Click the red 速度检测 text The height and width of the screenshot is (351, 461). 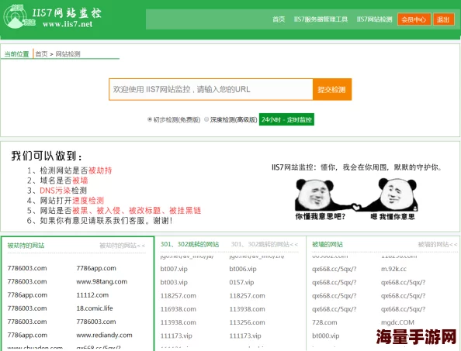[88, 201]
